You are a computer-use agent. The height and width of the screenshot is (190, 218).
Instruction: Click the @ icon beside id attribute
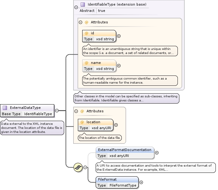(87, 33)
